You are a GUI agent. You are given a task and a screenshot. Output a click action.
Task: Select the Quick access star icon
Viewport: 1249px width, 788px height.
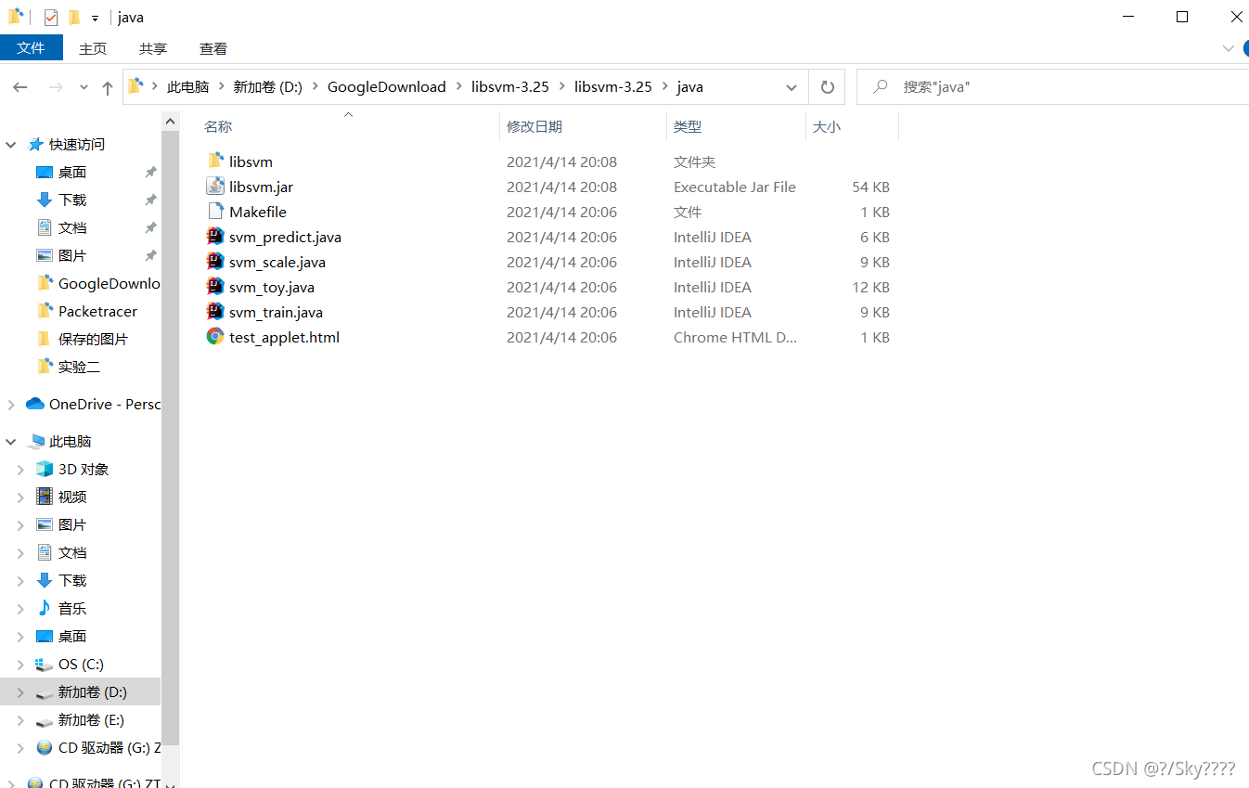36,144
